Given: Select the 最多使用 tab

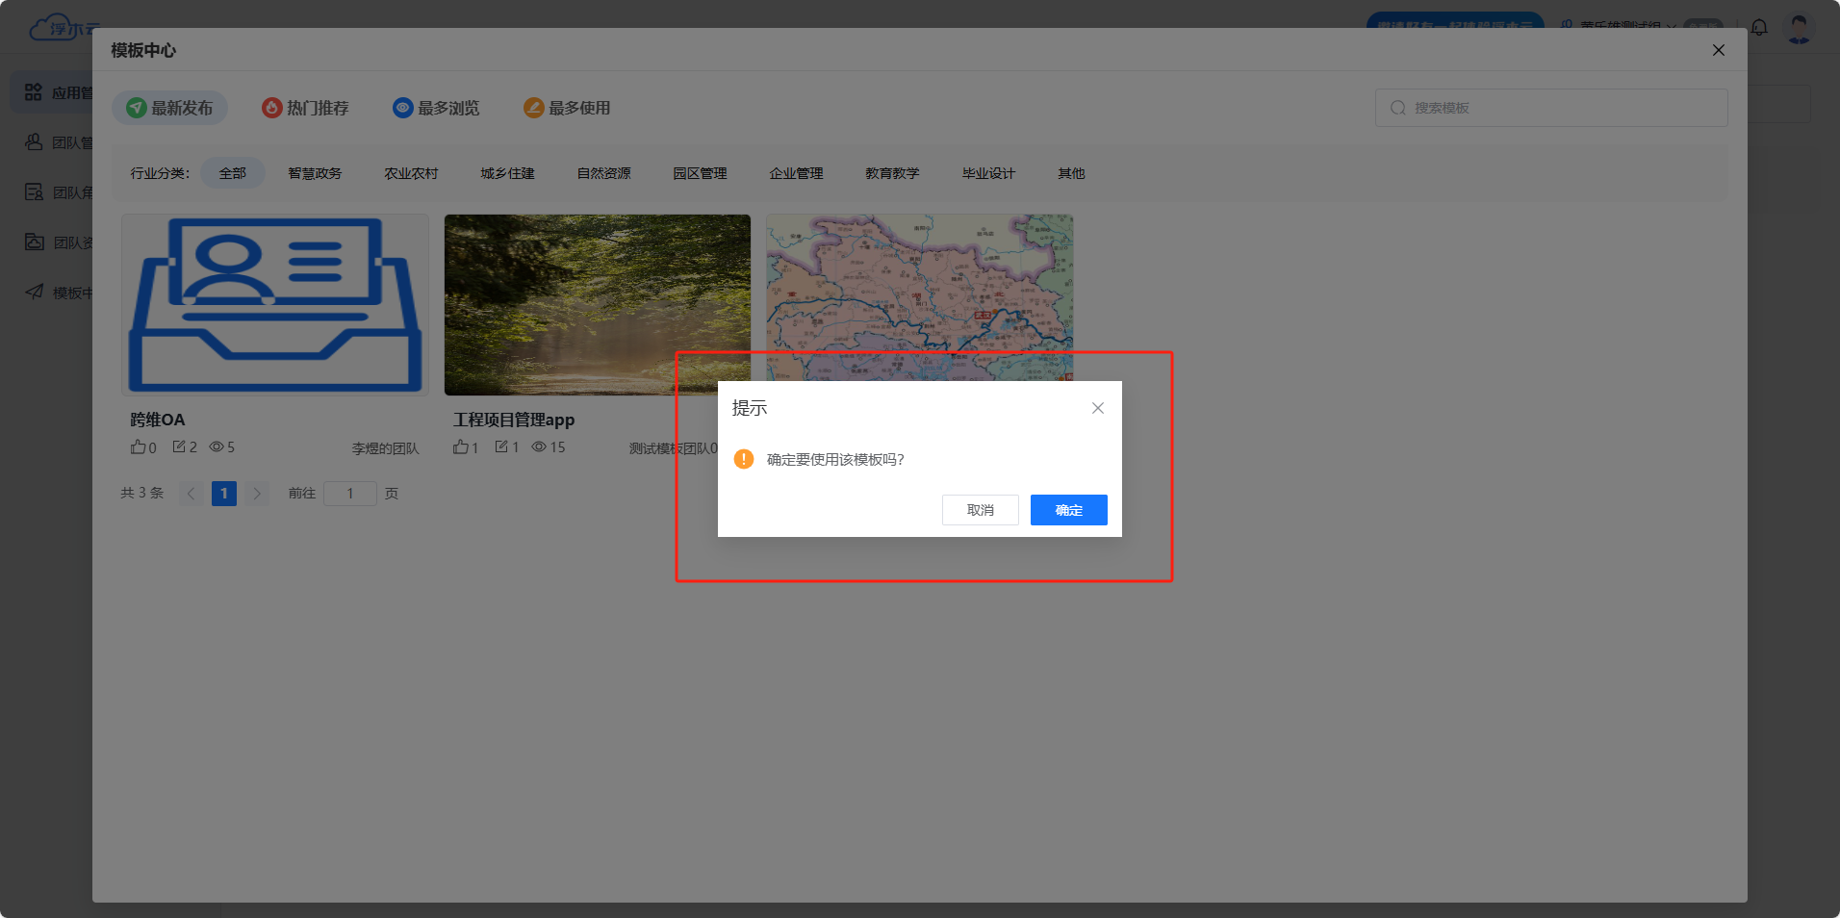Looking at the screenshot, I should tap(567, 108).
